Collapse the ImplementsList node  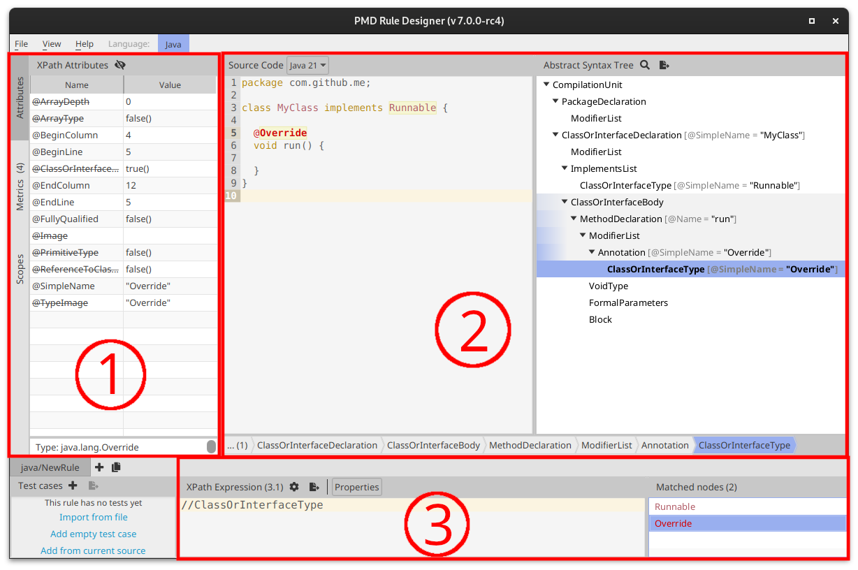(x=565, y=168)
